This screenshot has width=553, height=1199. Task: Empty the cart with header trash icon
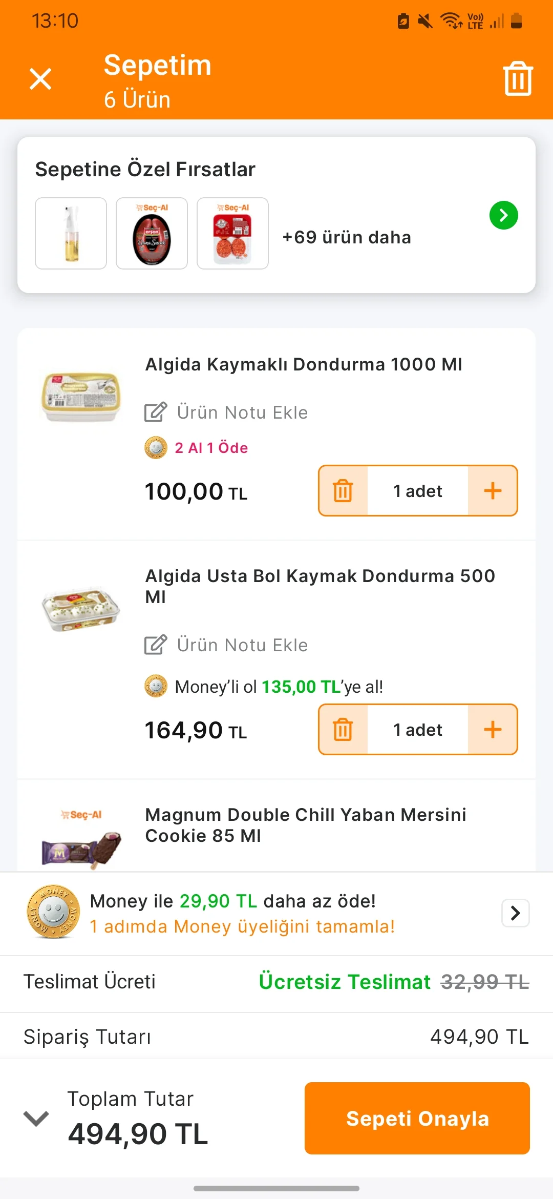[518, 79]
